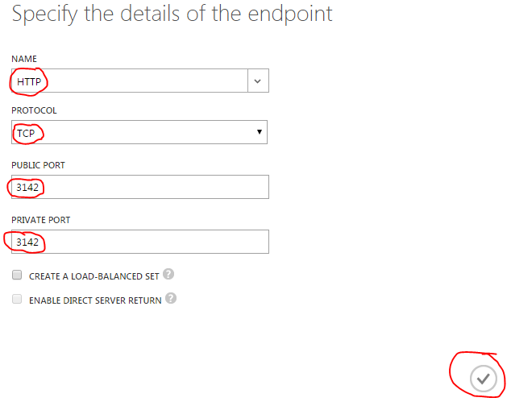Enable Create a load-balanced set checkbox
This screenshot has width=511, height=406.
pos(17,275)
